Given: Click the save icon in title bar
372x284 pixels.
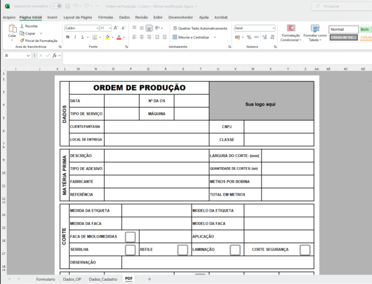Looking at the screenshot, I should point(68,6).
